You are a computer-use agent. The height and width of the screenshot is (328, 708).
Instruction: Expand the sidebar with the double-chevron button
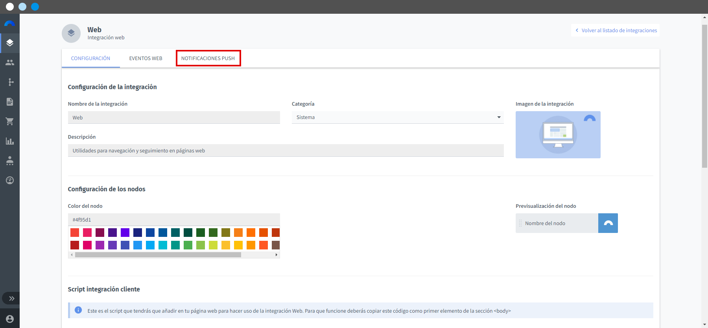tap(12, 299)
